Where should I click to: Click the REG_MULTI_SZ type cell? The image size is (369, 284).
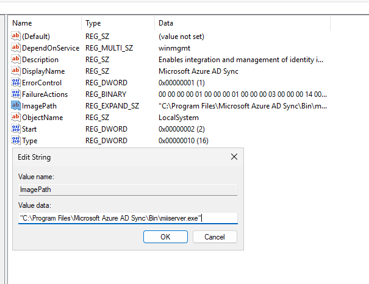click(109, 48)
